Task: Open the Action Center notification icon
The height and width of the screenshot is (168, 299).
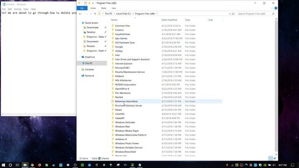Action: (293, 165)
